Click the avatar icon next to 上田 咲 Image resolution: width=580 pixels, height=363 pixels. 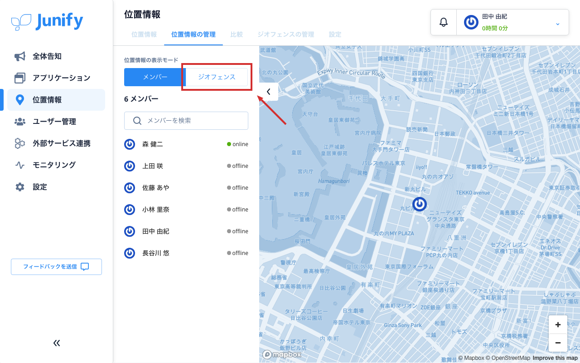coord(130,166)
